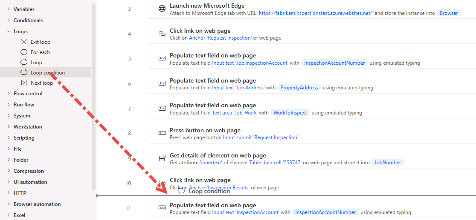Viewport: 476px width, 220px height.
Task: Expand the Browser automation group
Action: tap(9, 204)
